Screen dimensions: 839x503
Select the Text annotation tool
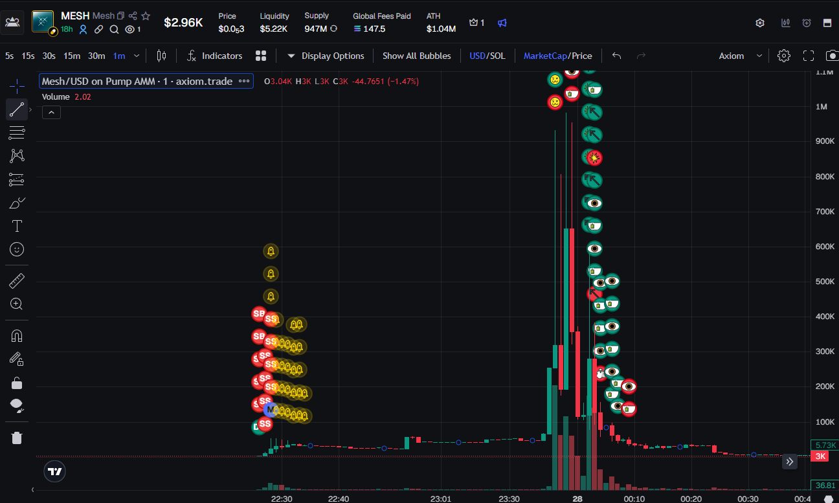click(17, 226)
